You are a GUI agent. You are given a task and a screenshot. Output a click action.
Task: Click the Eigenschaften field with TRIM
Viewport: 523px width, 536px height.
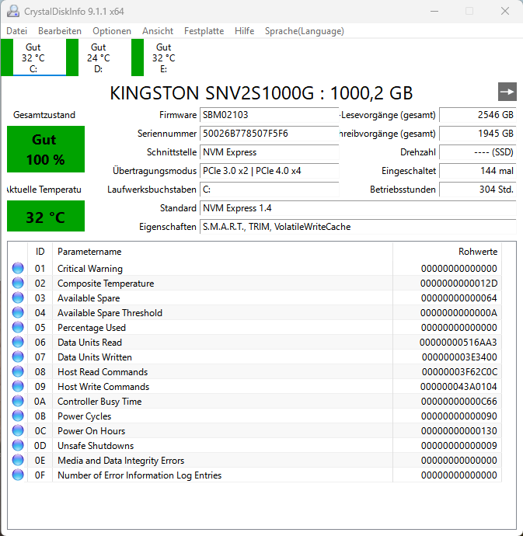pos(358,227)
